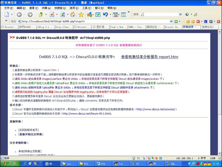This screenshot has width=222, height=167.
Task: Open the 工具(T) menu
Action: coord(87,8)
